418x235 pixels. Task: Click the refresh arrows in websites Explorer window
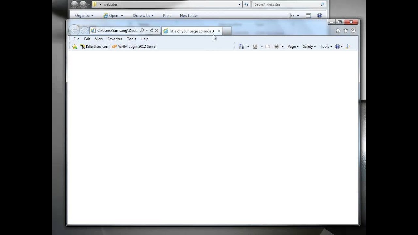(247, 4)
